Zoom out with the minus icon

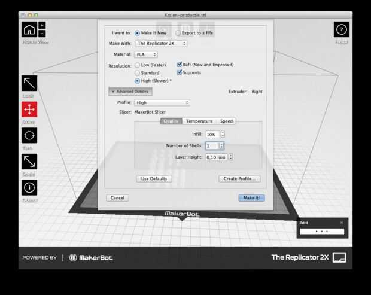[x=42, y=34]
